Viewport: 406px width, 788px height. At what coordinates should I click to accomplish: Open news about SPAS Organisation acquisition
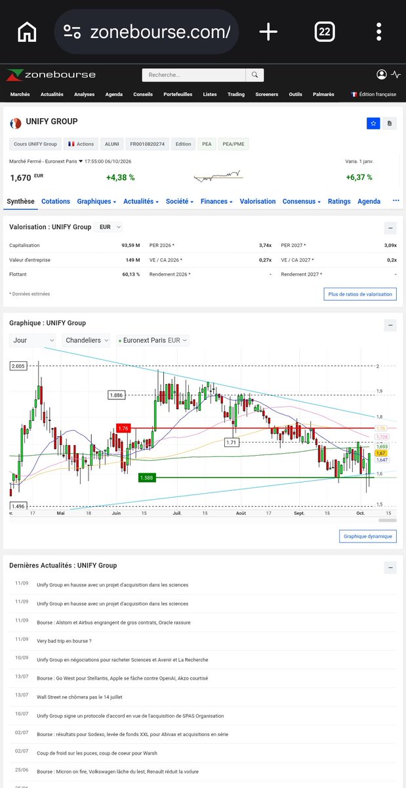coord(130,716)
